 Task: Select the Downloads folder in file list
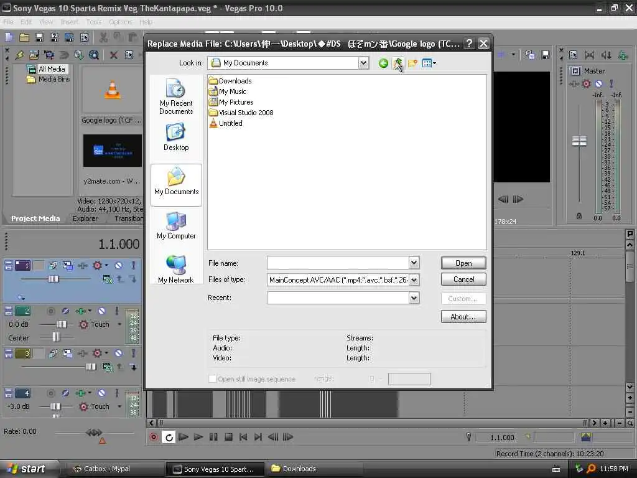coord(230,81)
